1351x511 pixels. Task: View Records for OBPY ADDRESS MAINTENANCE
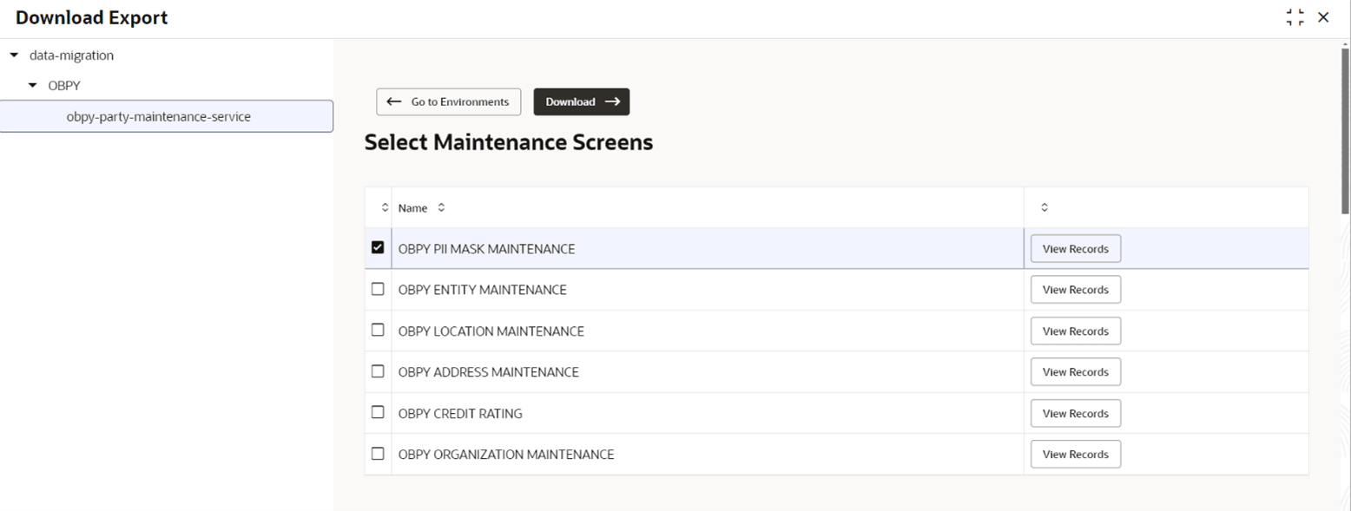click(x=1075, y=371)
